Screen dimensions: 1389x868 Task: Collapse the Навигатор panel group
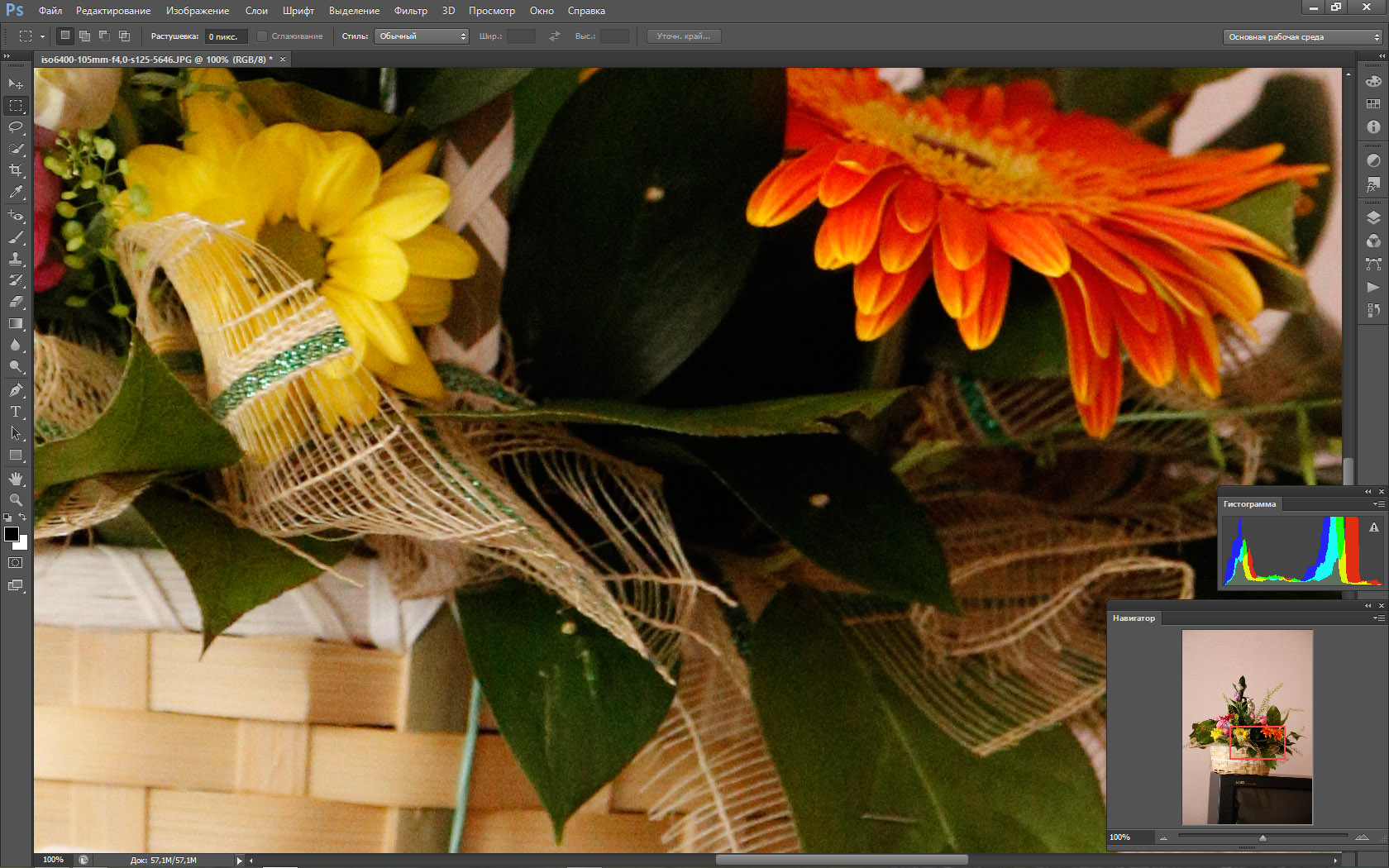click(x=1368, y=606)
